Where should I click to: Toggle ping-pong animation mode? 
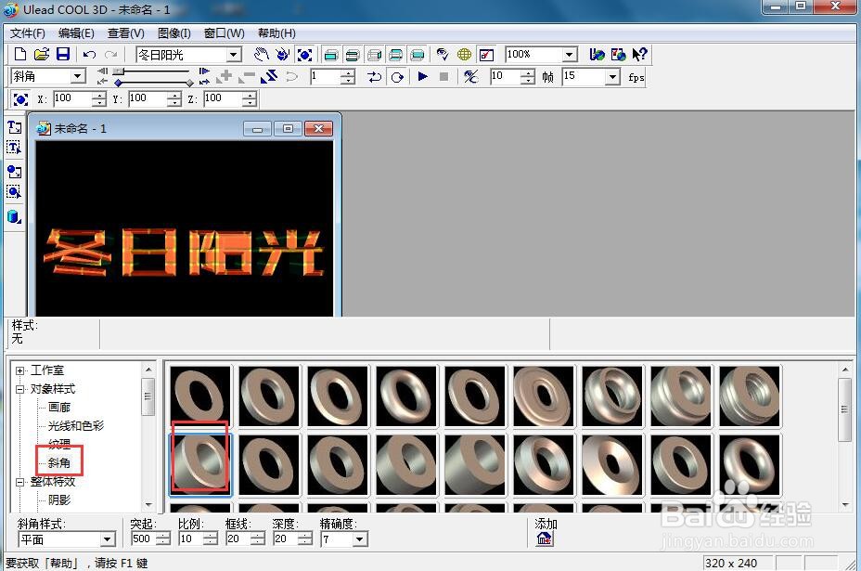375,76
